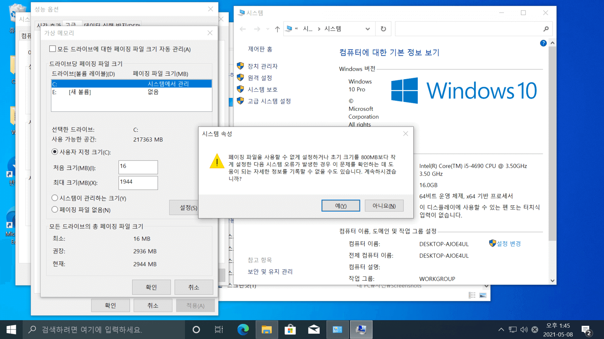This screenshot has height=339, width=604.
Task: Switch to details view icon in Explorer window
Action: [x=472, y=295]
